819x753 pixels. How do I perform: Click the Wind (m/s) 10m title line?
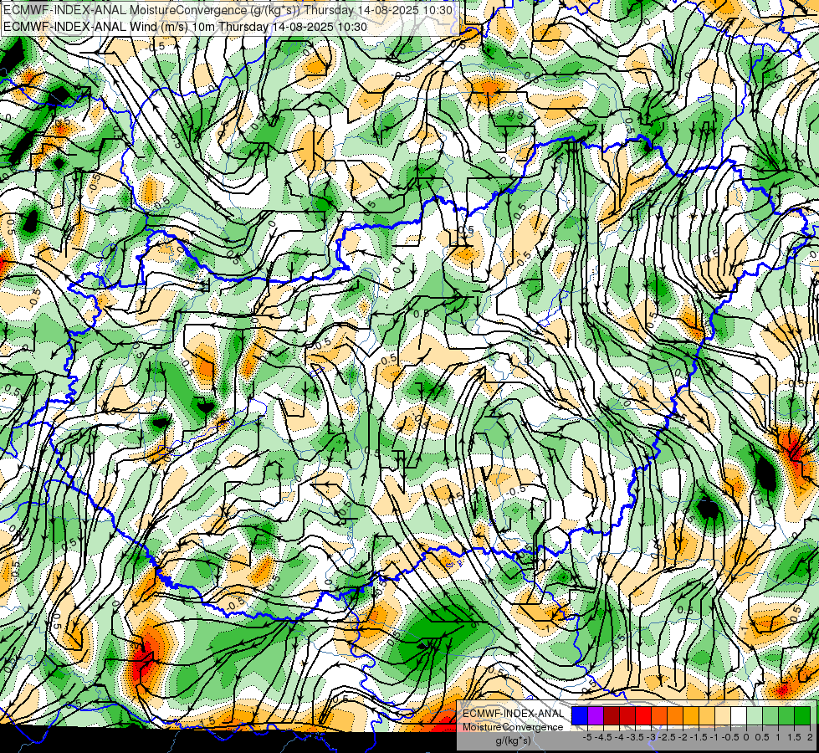click(x=185, y=26)
